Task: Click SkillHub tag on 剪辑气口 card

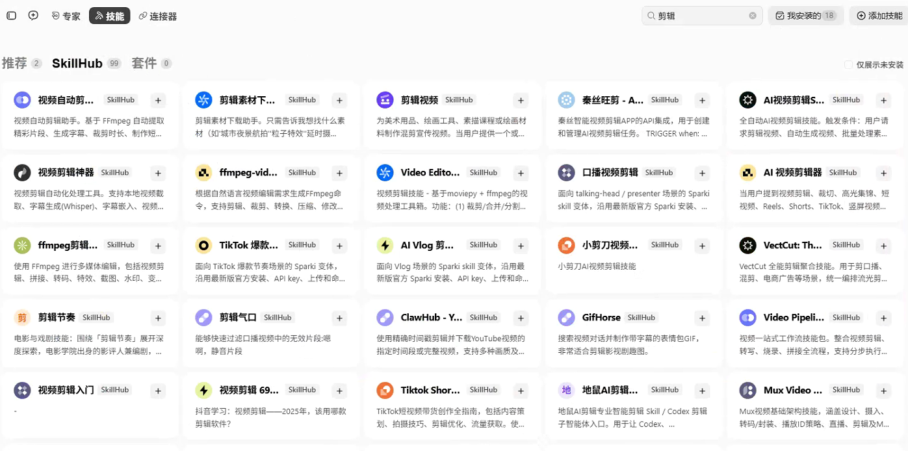Action: 278,318
